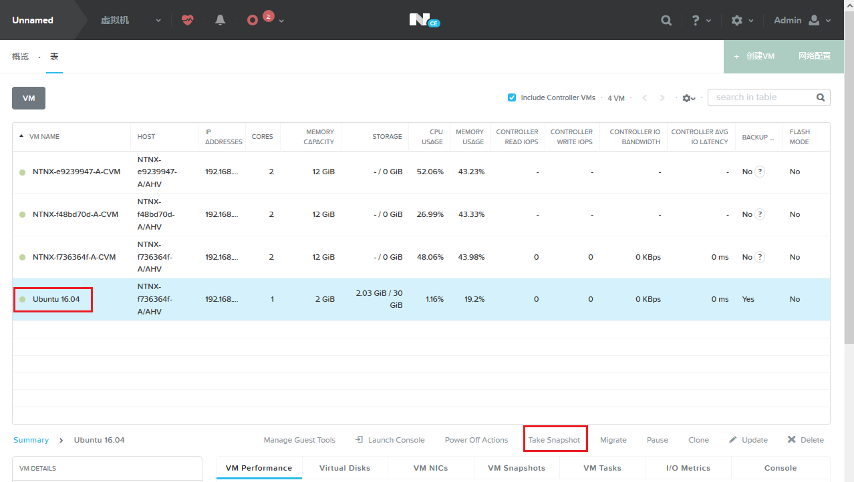Image resolution: width=854 pixels, height=482 pixels.
Task: Open the table settings gear menu
Action: coord(688,98)
